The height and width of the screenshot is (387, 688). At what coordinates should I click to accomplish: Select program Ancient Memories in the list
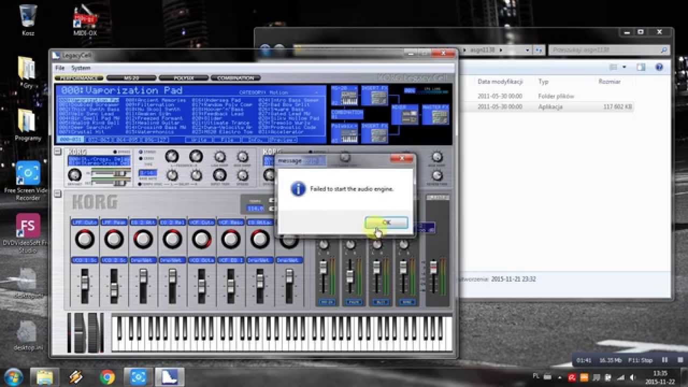tap(156, 100)
